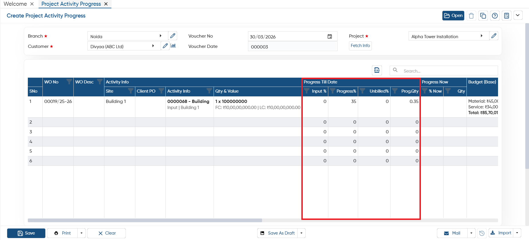Click the Open button
Screen dimensions: 529x240
pyautogui.click(x=453, y=15)
